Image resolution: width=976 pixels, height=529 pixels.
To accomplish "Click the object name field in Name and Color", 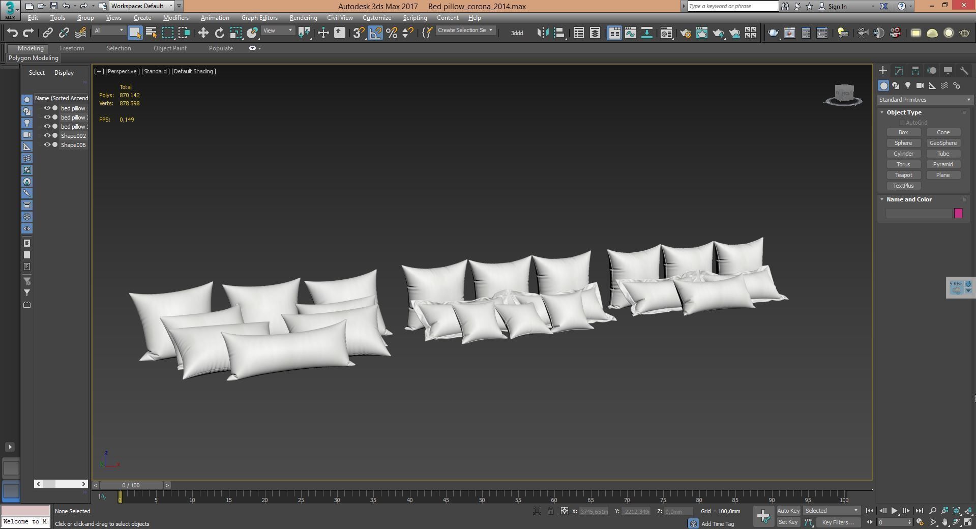I will [919, 213].
